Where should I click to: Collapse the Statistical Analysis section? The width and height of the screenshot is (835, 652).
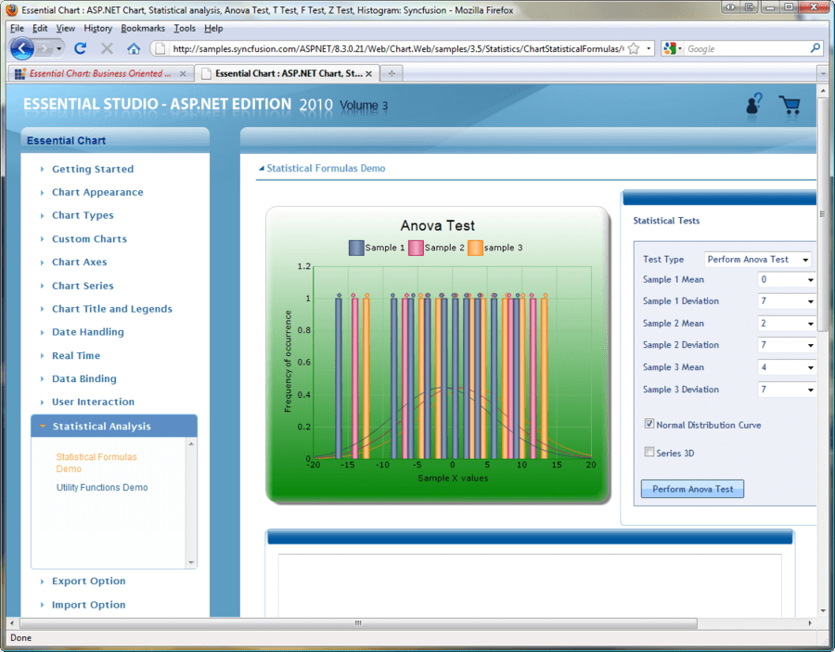[114, 427]
